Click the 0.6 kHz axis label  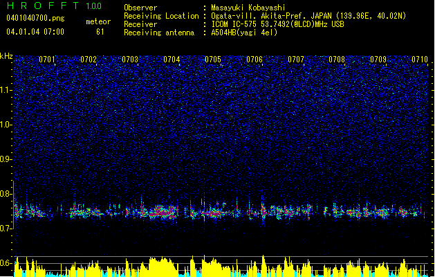(x=6, y=263)
